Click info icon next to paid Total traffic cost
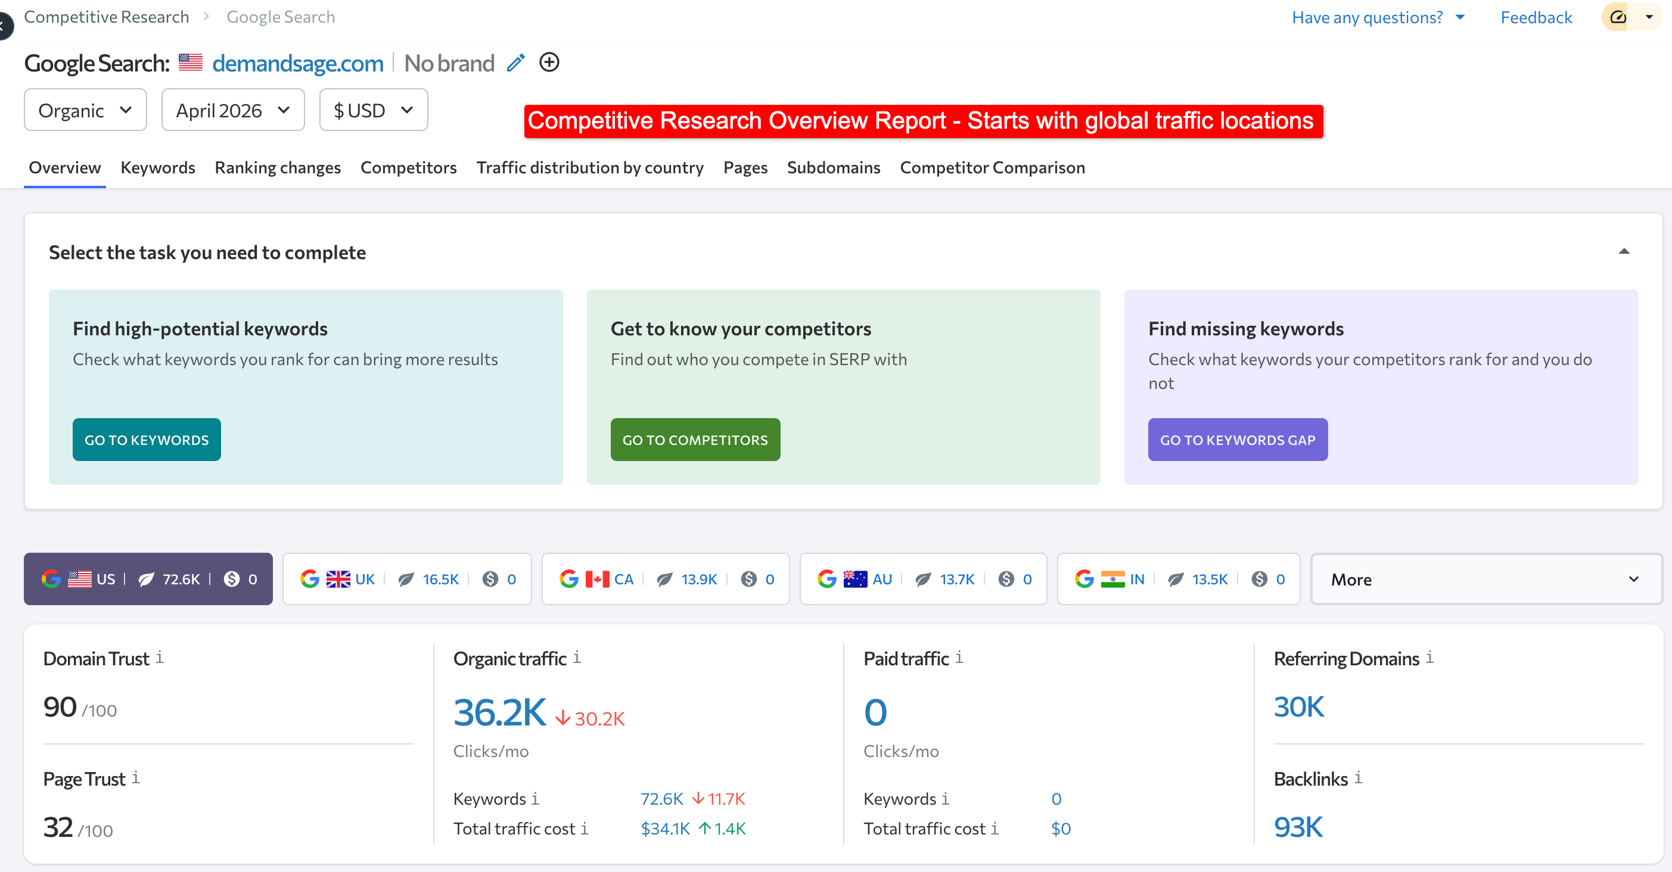 pos(995,829)
